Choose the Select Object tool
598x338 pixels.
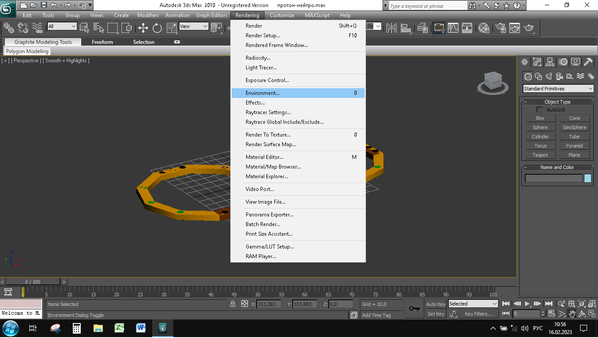(85, 28)
